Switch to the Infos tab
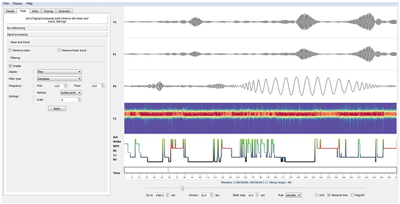This screenshot has height=204, width=400. pos(35,11)
